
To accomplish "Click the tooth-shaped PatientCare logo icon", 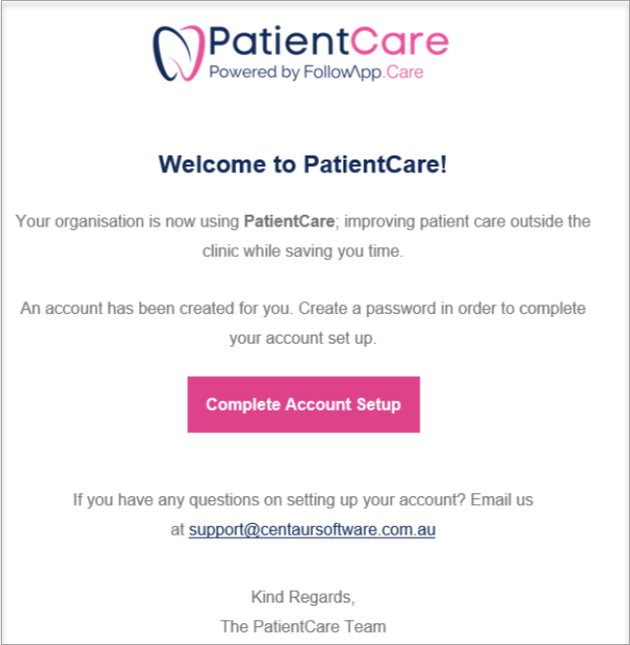I will (178, 53).
